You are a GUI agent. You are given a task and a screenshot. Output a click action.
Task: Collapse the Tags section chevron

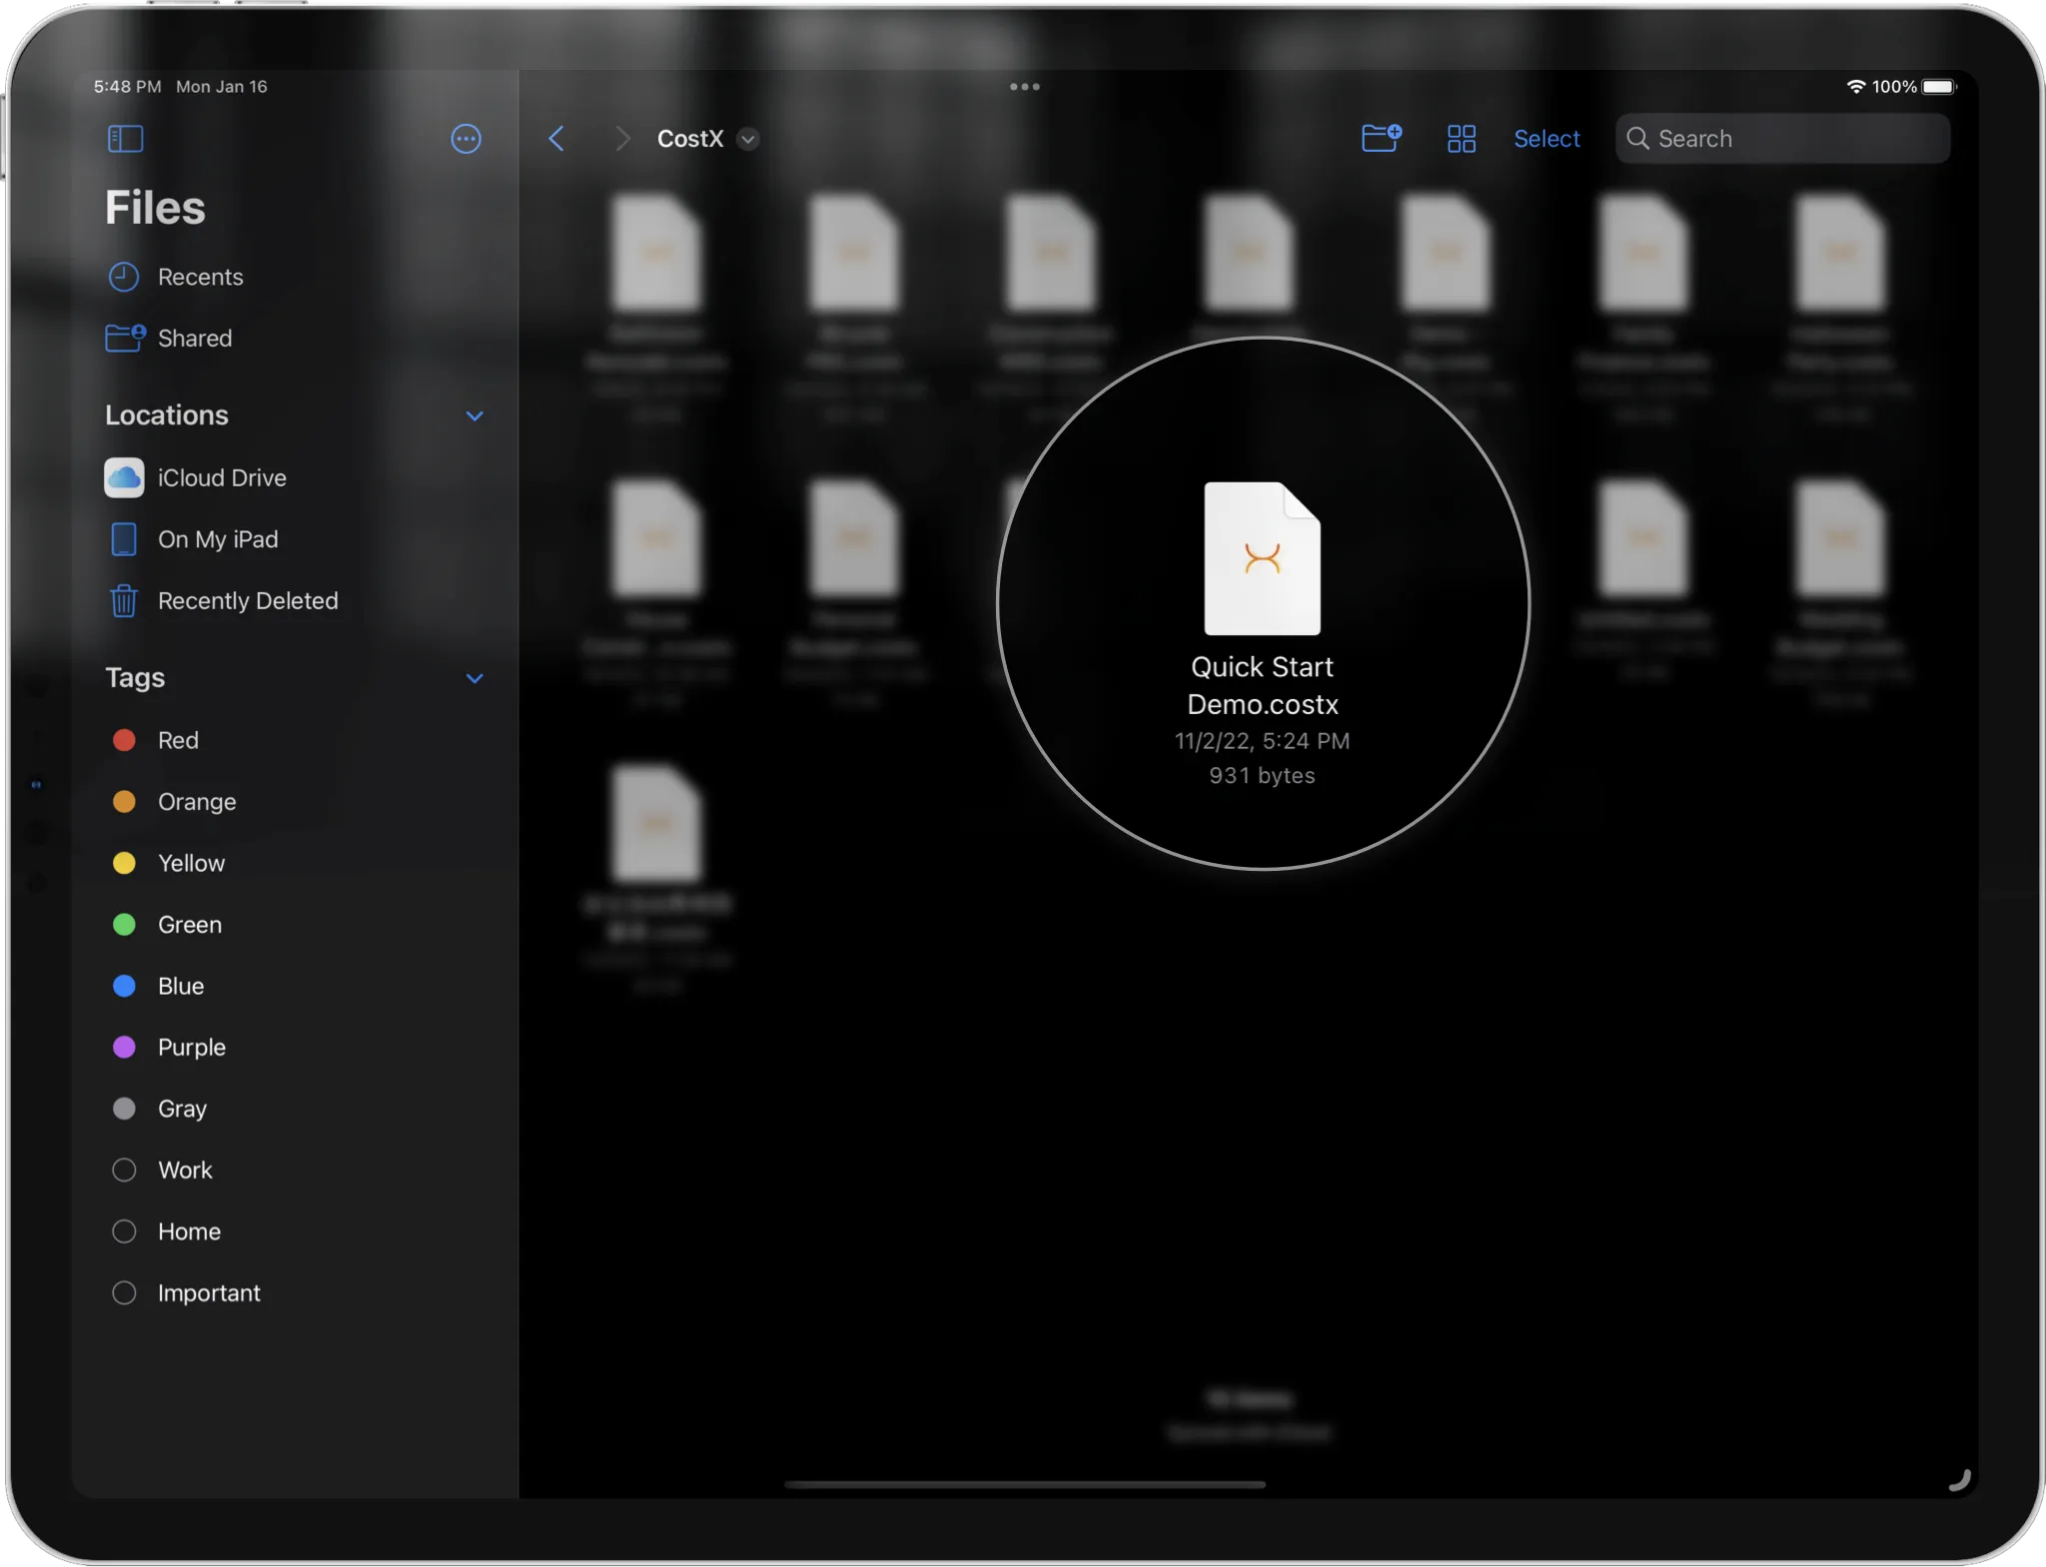[475, 678]
